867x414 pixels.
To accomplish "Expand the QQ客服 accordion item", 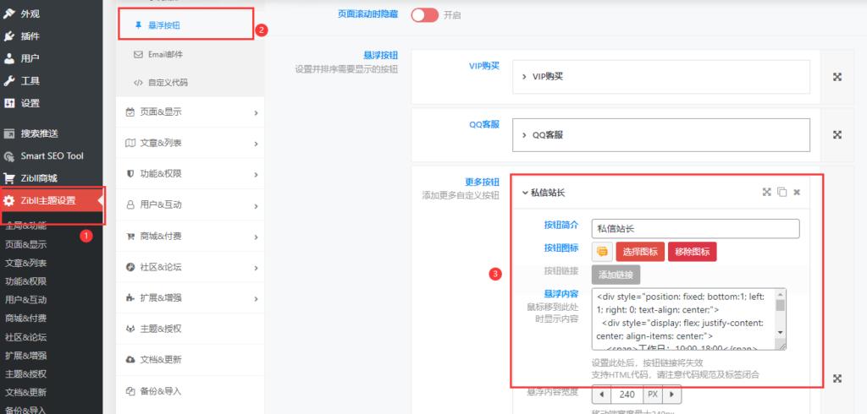I will pos(662,134).
